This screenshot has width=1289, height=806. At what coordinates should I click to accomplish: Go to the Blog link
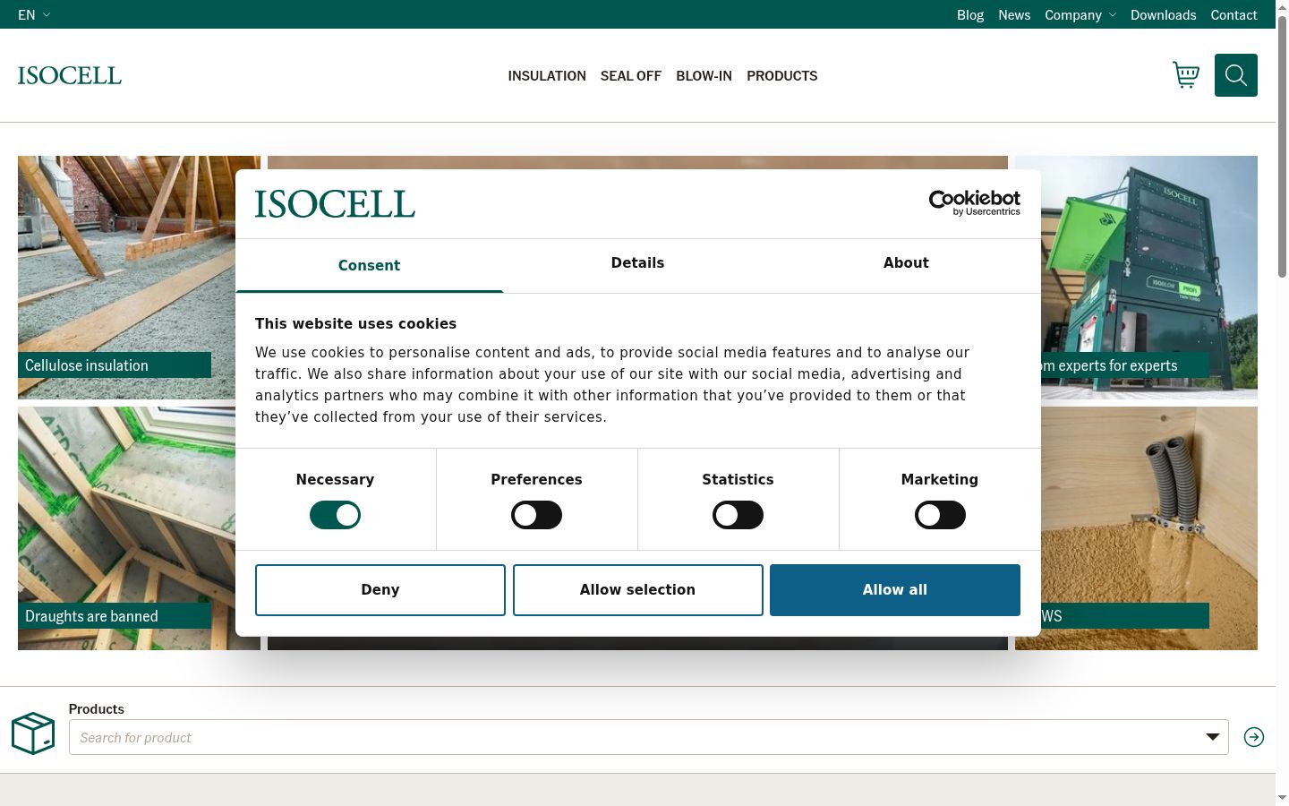point(970,14)
